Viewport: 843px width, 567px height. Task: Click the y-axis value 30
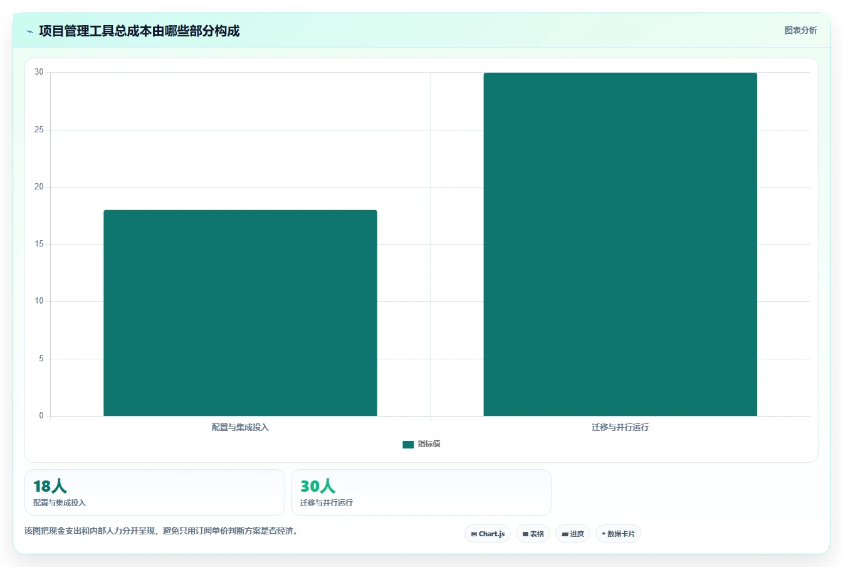(39, 72)
